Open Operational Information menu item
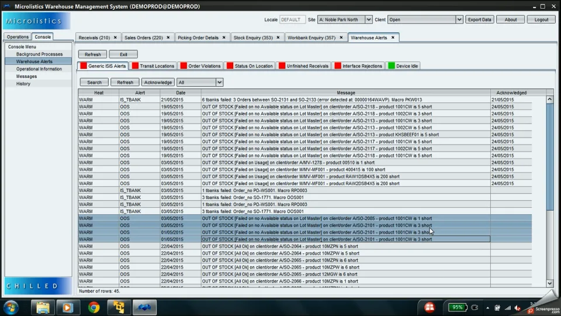The height and width of the screenshot is (316, 561). (39, 69)
